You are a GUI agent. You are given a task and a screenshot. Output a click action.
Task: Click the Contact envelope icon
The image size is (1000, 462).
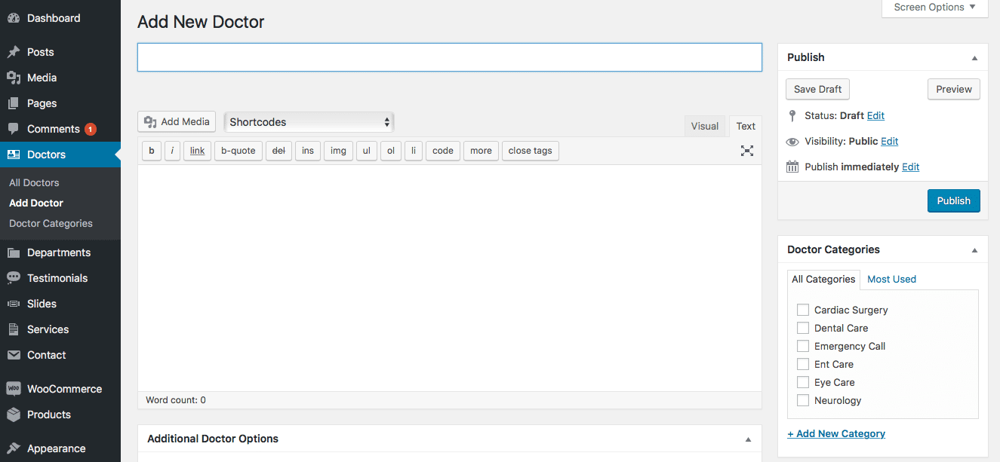click(14, 355)
